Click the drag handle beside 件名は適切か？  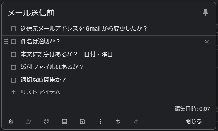tap(6, 42)
